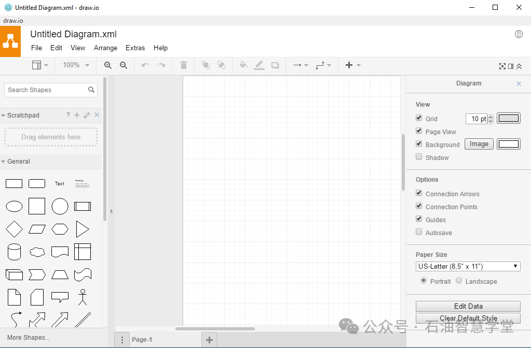Click the Edit Data button
531x348 pixels.
pyautogui.click(x=468, y=306)
